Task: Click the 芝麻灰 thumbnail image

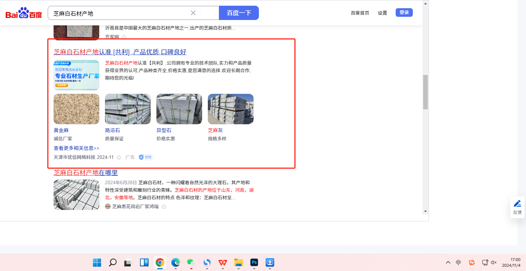Action: (231, 109)
